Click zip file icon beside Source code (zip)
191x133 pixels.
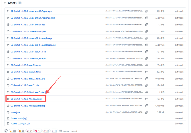point(8,118)
